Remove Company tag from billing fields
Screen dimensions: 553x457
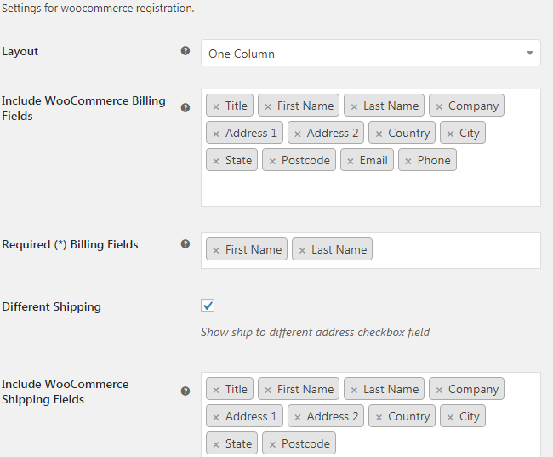[x=439, y=106]
